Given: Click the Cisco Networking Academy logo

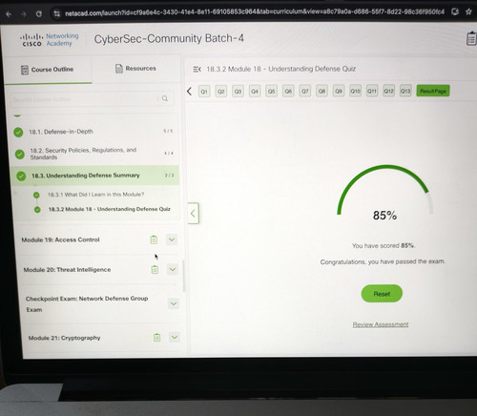Looking at the screenshot, I should [50, 40].
